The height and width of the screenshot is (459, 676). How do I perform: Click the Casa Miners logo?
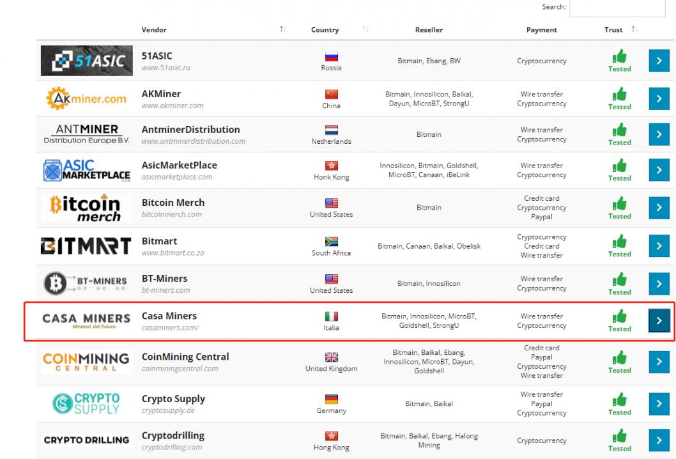85,320
